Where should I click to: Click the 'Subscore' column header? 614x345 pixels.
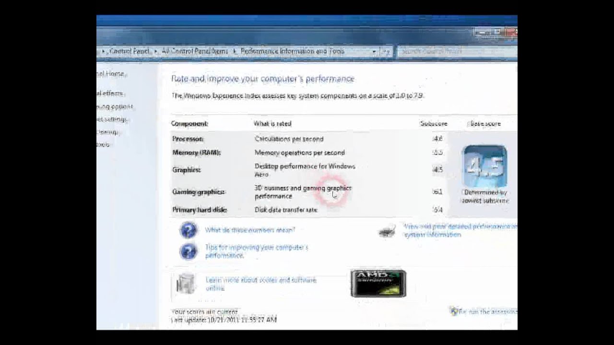pos(434,124)
